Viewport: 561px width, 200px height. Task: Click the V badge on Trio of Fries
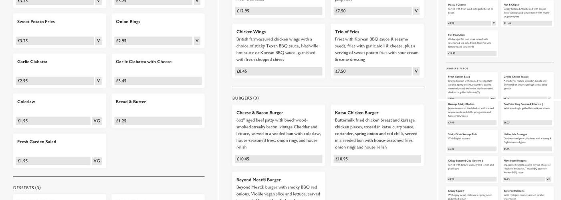click(416, 71)
